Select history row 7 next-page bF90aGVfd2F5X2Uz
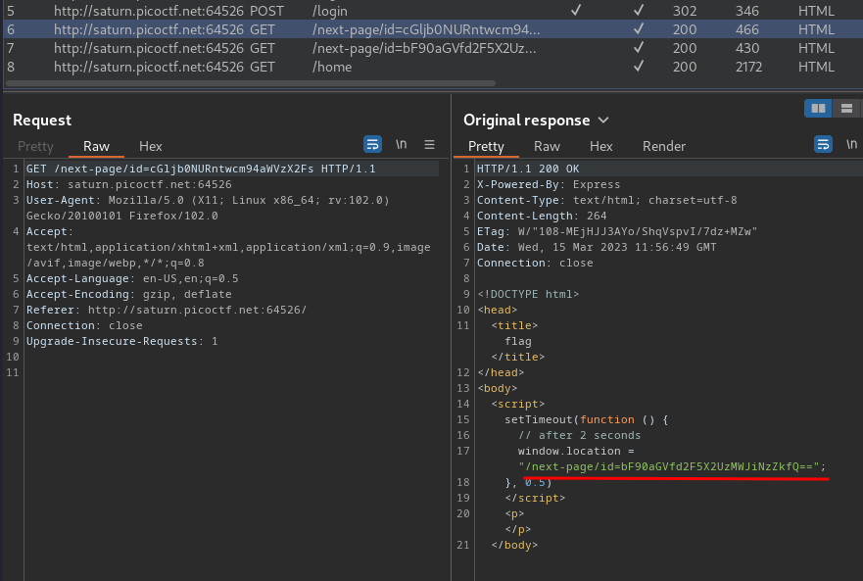Viewport: 863px width, 581px height. 433,48
